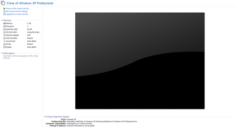Click the Hard Disk (IDE) label
Screen dimensions: 237x131
[x=12, y=29]
